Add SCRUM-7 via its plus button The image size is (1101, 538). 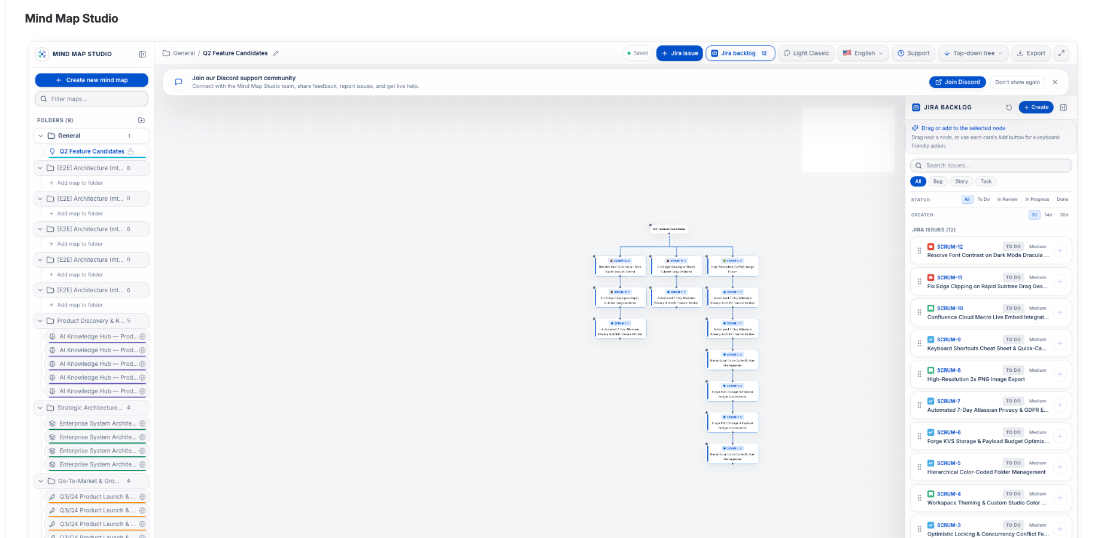click(1060, 405)
